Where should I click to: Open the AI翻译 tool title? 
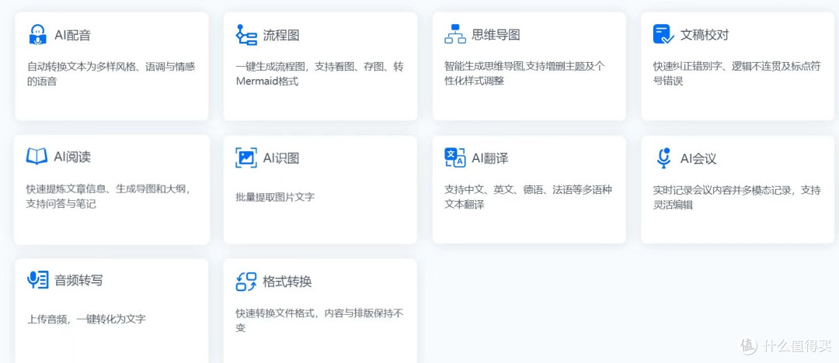click(489, 158)
